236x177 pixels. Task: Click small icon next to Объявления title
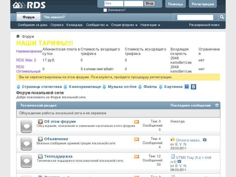point(40,139)
